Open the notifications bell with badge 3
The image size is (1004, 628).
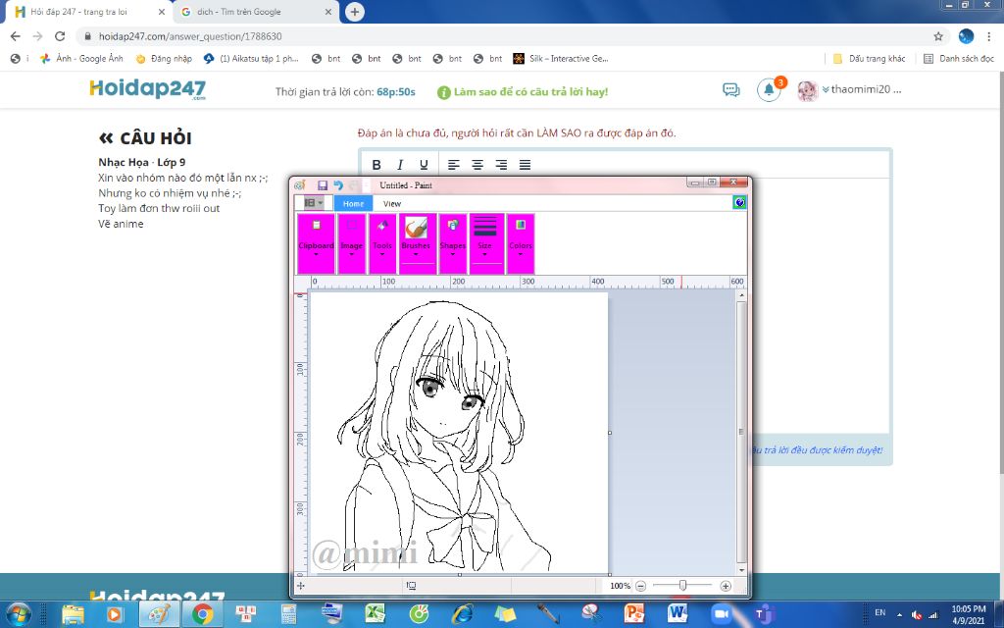tap(769, 89)
